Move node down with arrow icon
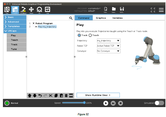166x117 pixels. click(35, 95)
